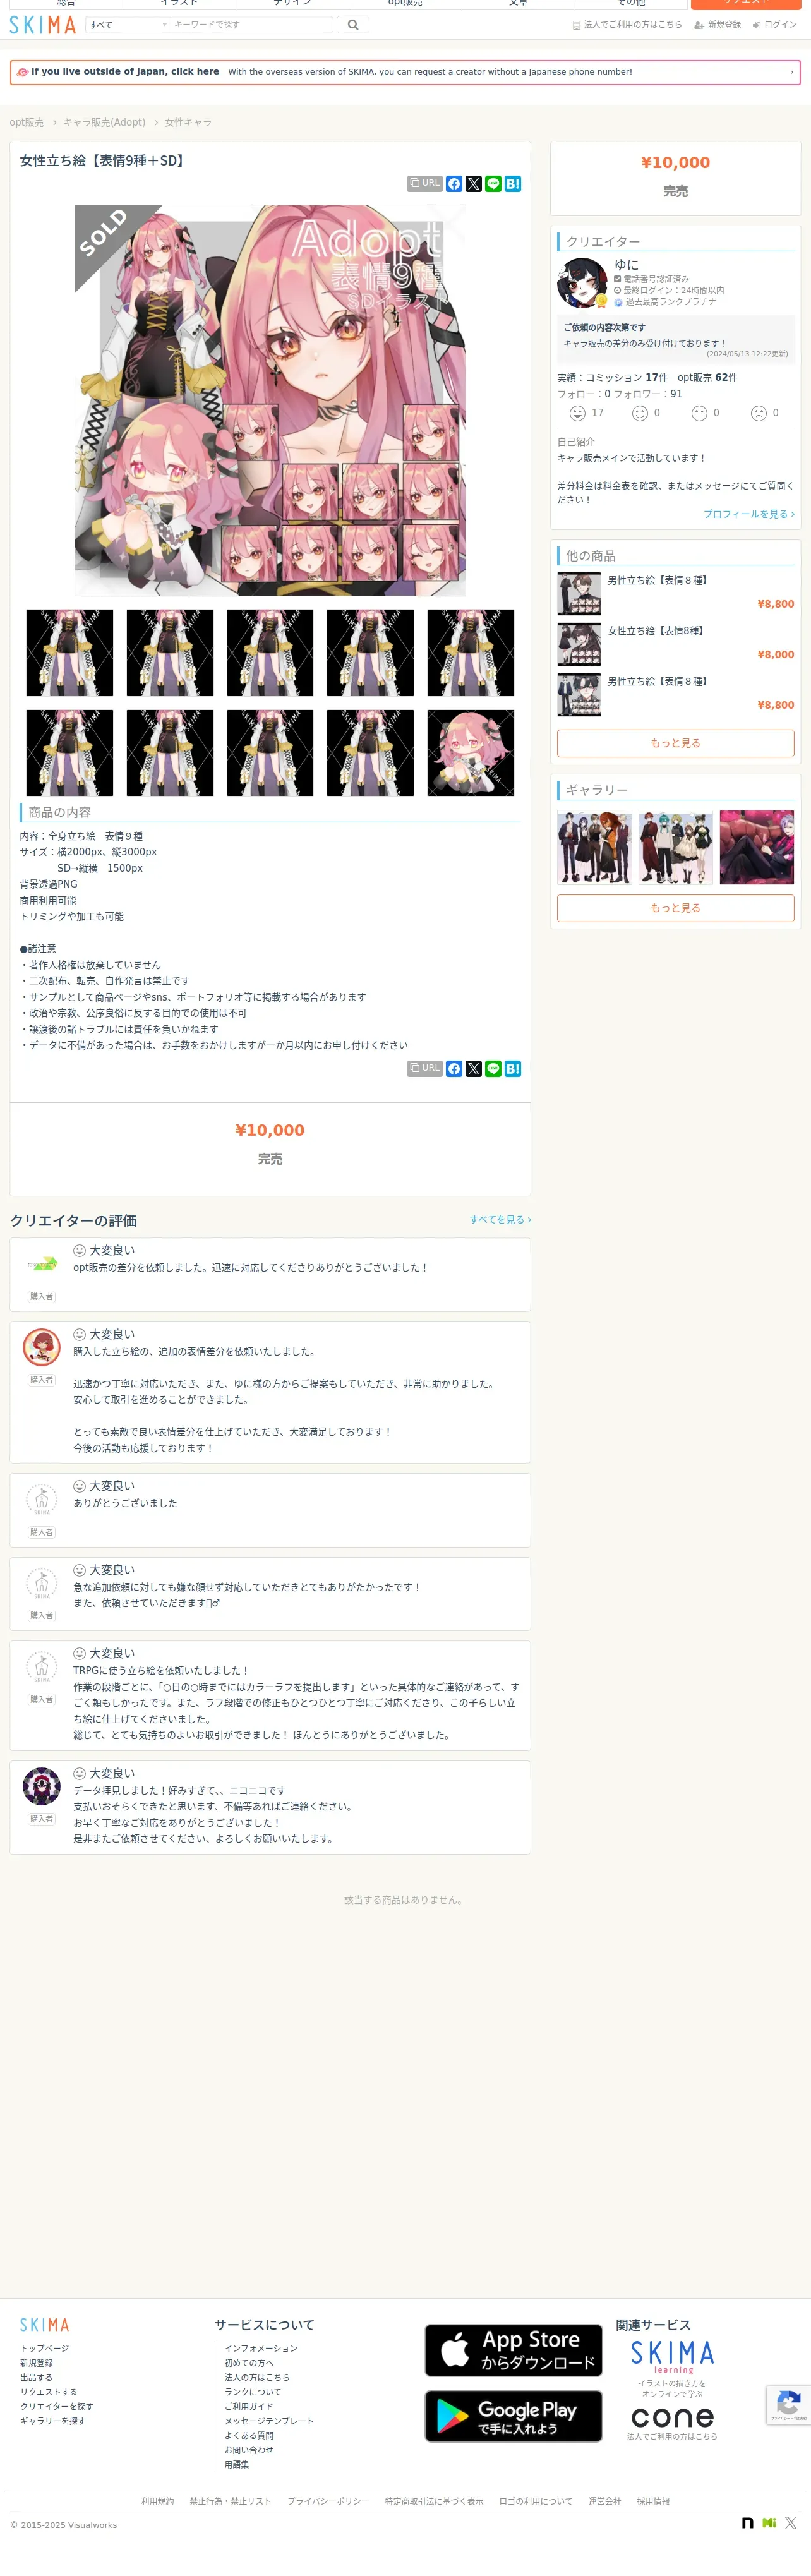Click Google Play download badge
The image size is (811, 2576).
click(513, 2416)
